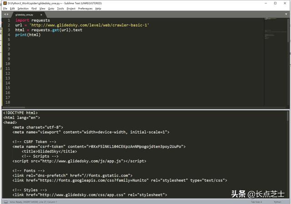Screen dimensions: 291x204
Task: Open the File menu
Action: pyautogui.click(x=5, y=9)
